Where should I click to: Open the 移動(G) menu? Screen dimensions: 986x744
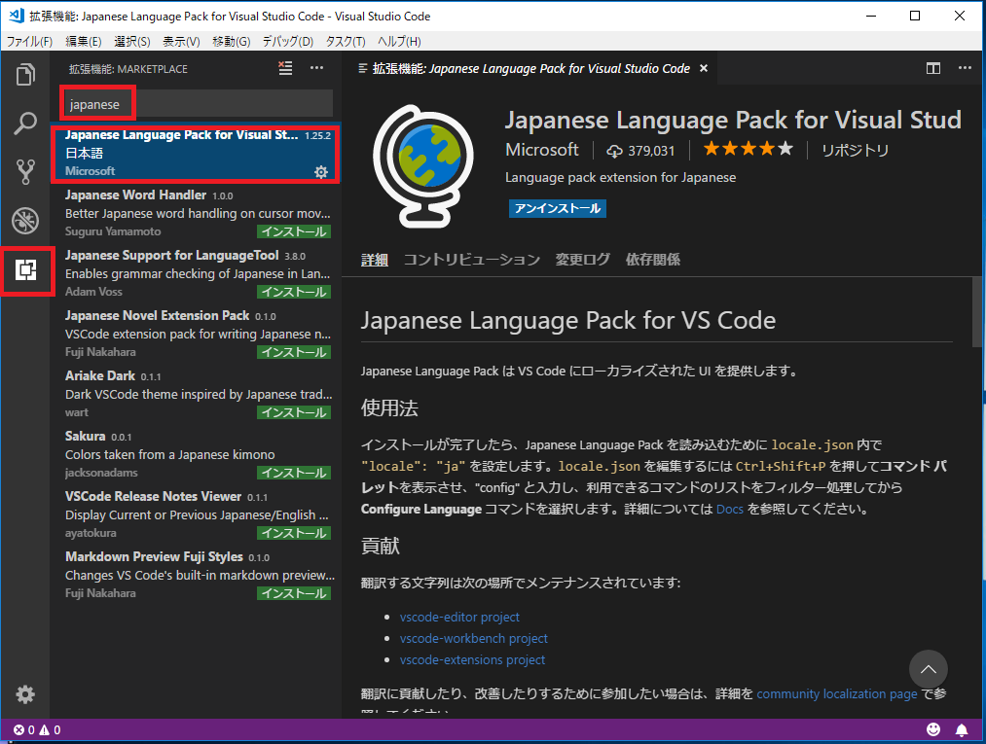[x=232, y=42]
